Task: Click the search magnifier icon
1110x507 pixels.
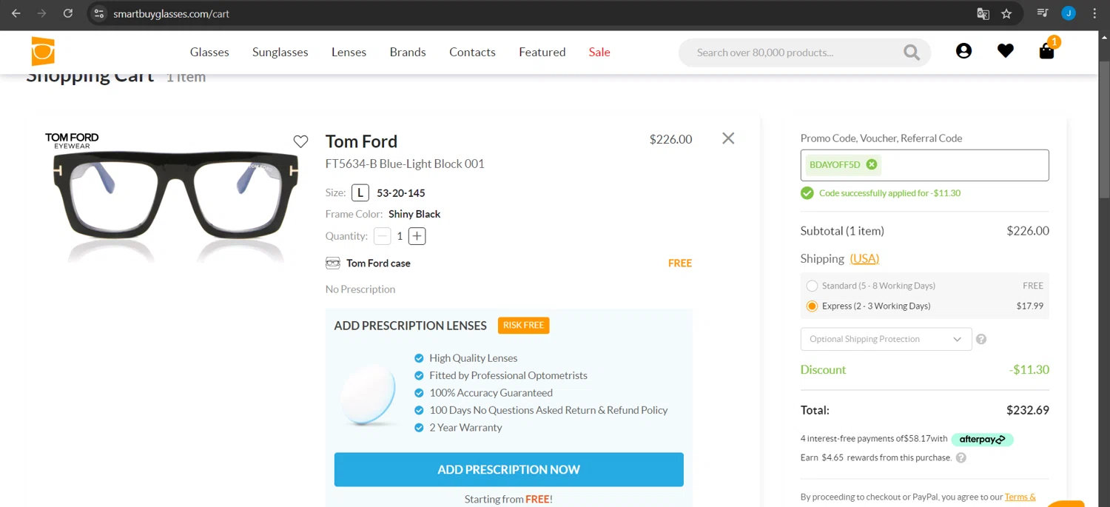Action: coord(911,53)
